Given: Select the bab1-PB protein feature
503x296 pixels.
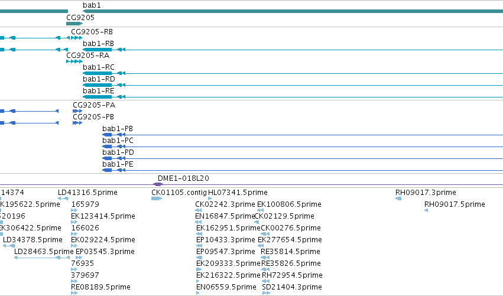Looking at the screenshot, I should (303, 135).
